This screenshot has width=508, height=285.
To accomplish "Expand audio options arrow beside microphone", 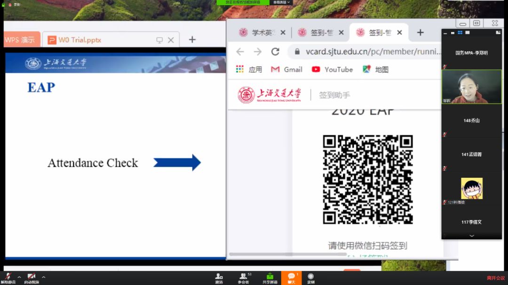I will coord(19,277).
